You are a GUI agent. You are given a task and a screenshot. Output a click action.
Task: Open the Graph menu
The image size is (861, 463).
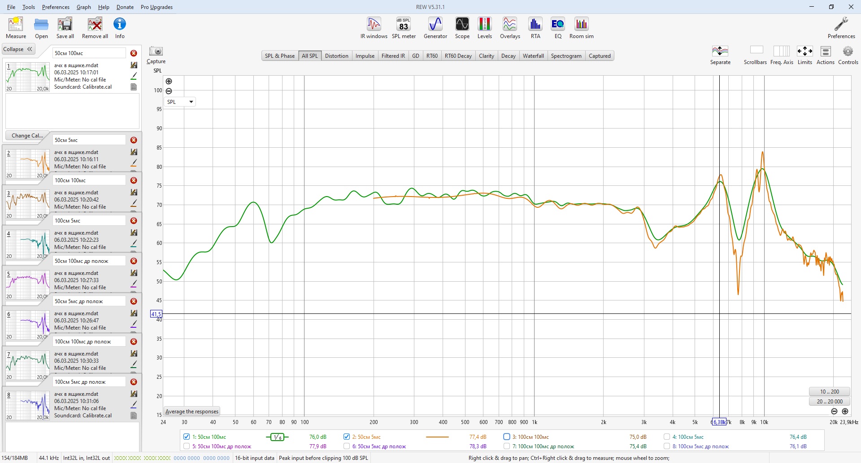(84, 7)
